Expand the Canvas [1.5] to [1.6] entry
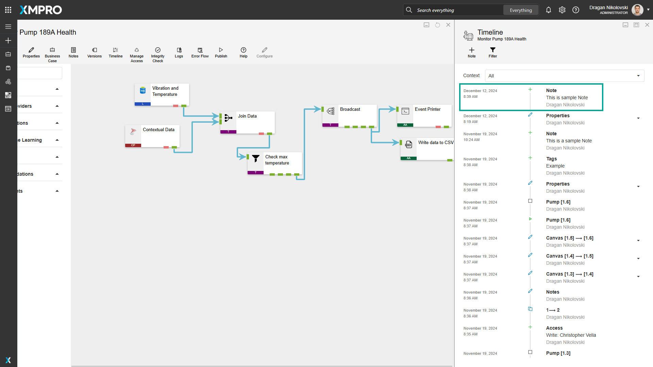The height and width of the screenshot is (367, 653). [x=638, y=240]
